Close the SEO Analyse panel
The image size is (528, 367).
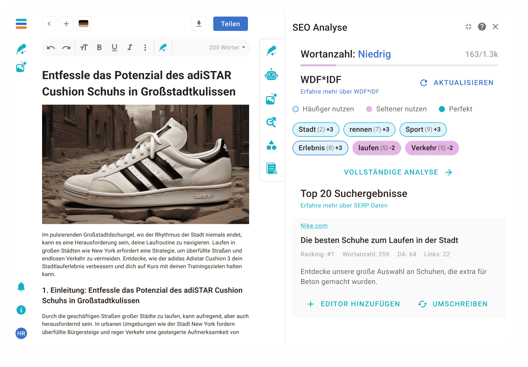point(495,27)
